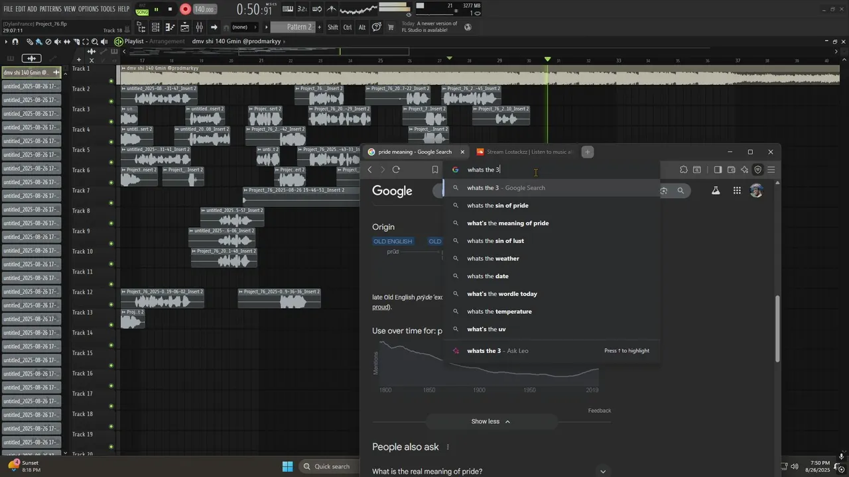Mute Track 2 with its green dot

tap(111, 101)
